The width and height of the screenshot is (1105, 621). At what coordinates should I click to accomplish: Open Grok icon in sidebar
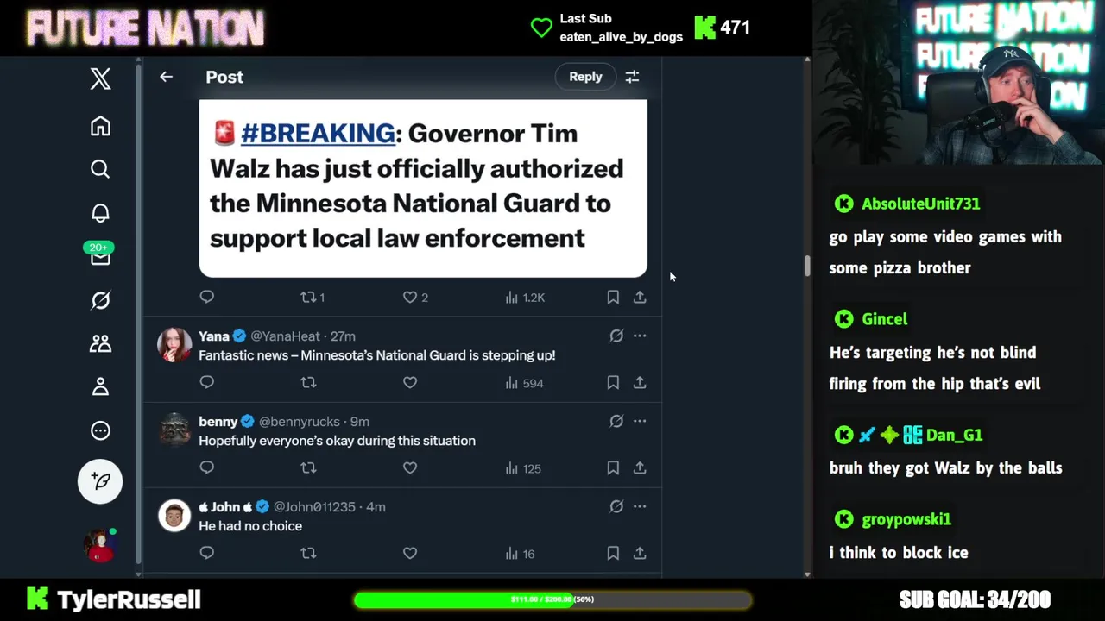100,300
